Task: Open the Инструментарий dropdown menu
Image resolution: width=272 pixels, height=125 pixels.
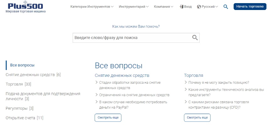Action: pos(134,7)
